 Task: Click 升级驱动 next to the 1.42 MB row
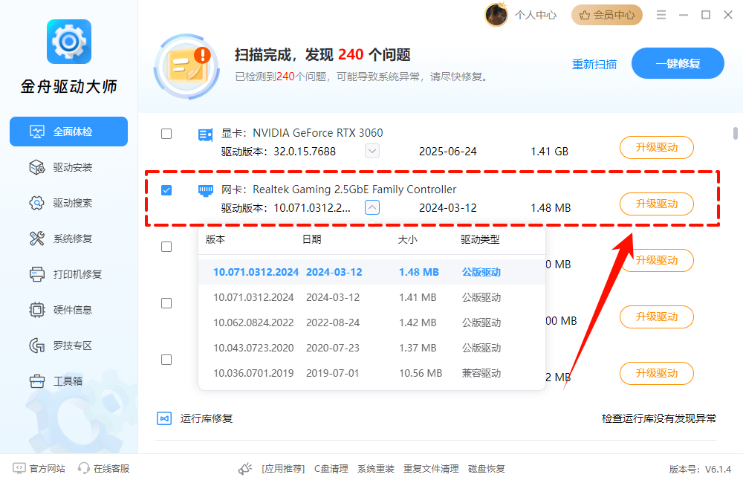click(x=657, y=317)
